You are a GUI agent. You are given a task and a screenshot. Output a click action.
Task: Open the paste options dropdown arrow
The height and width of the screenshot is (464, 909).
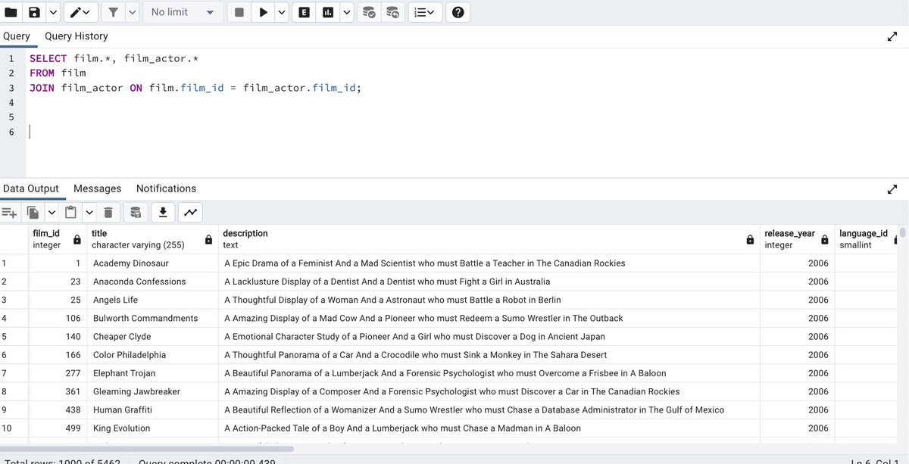click(89, 213)
